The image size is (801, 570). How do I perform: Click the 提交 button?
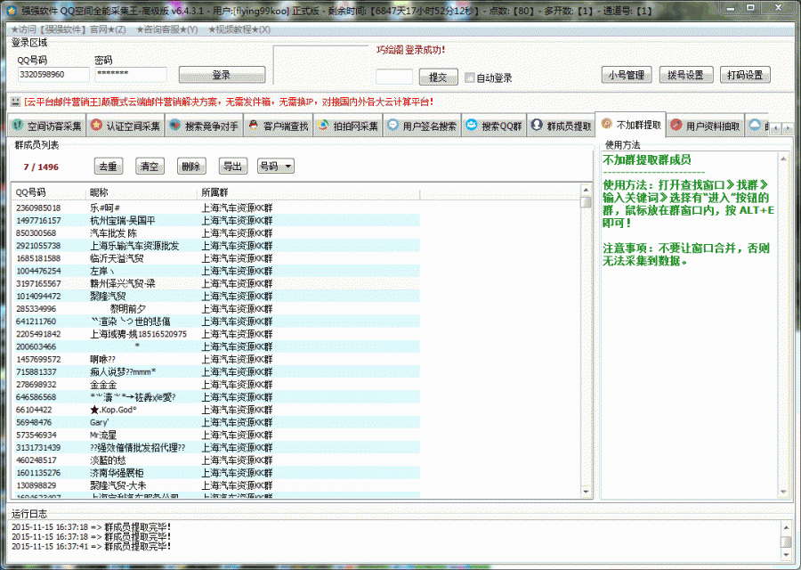(438, 77)
